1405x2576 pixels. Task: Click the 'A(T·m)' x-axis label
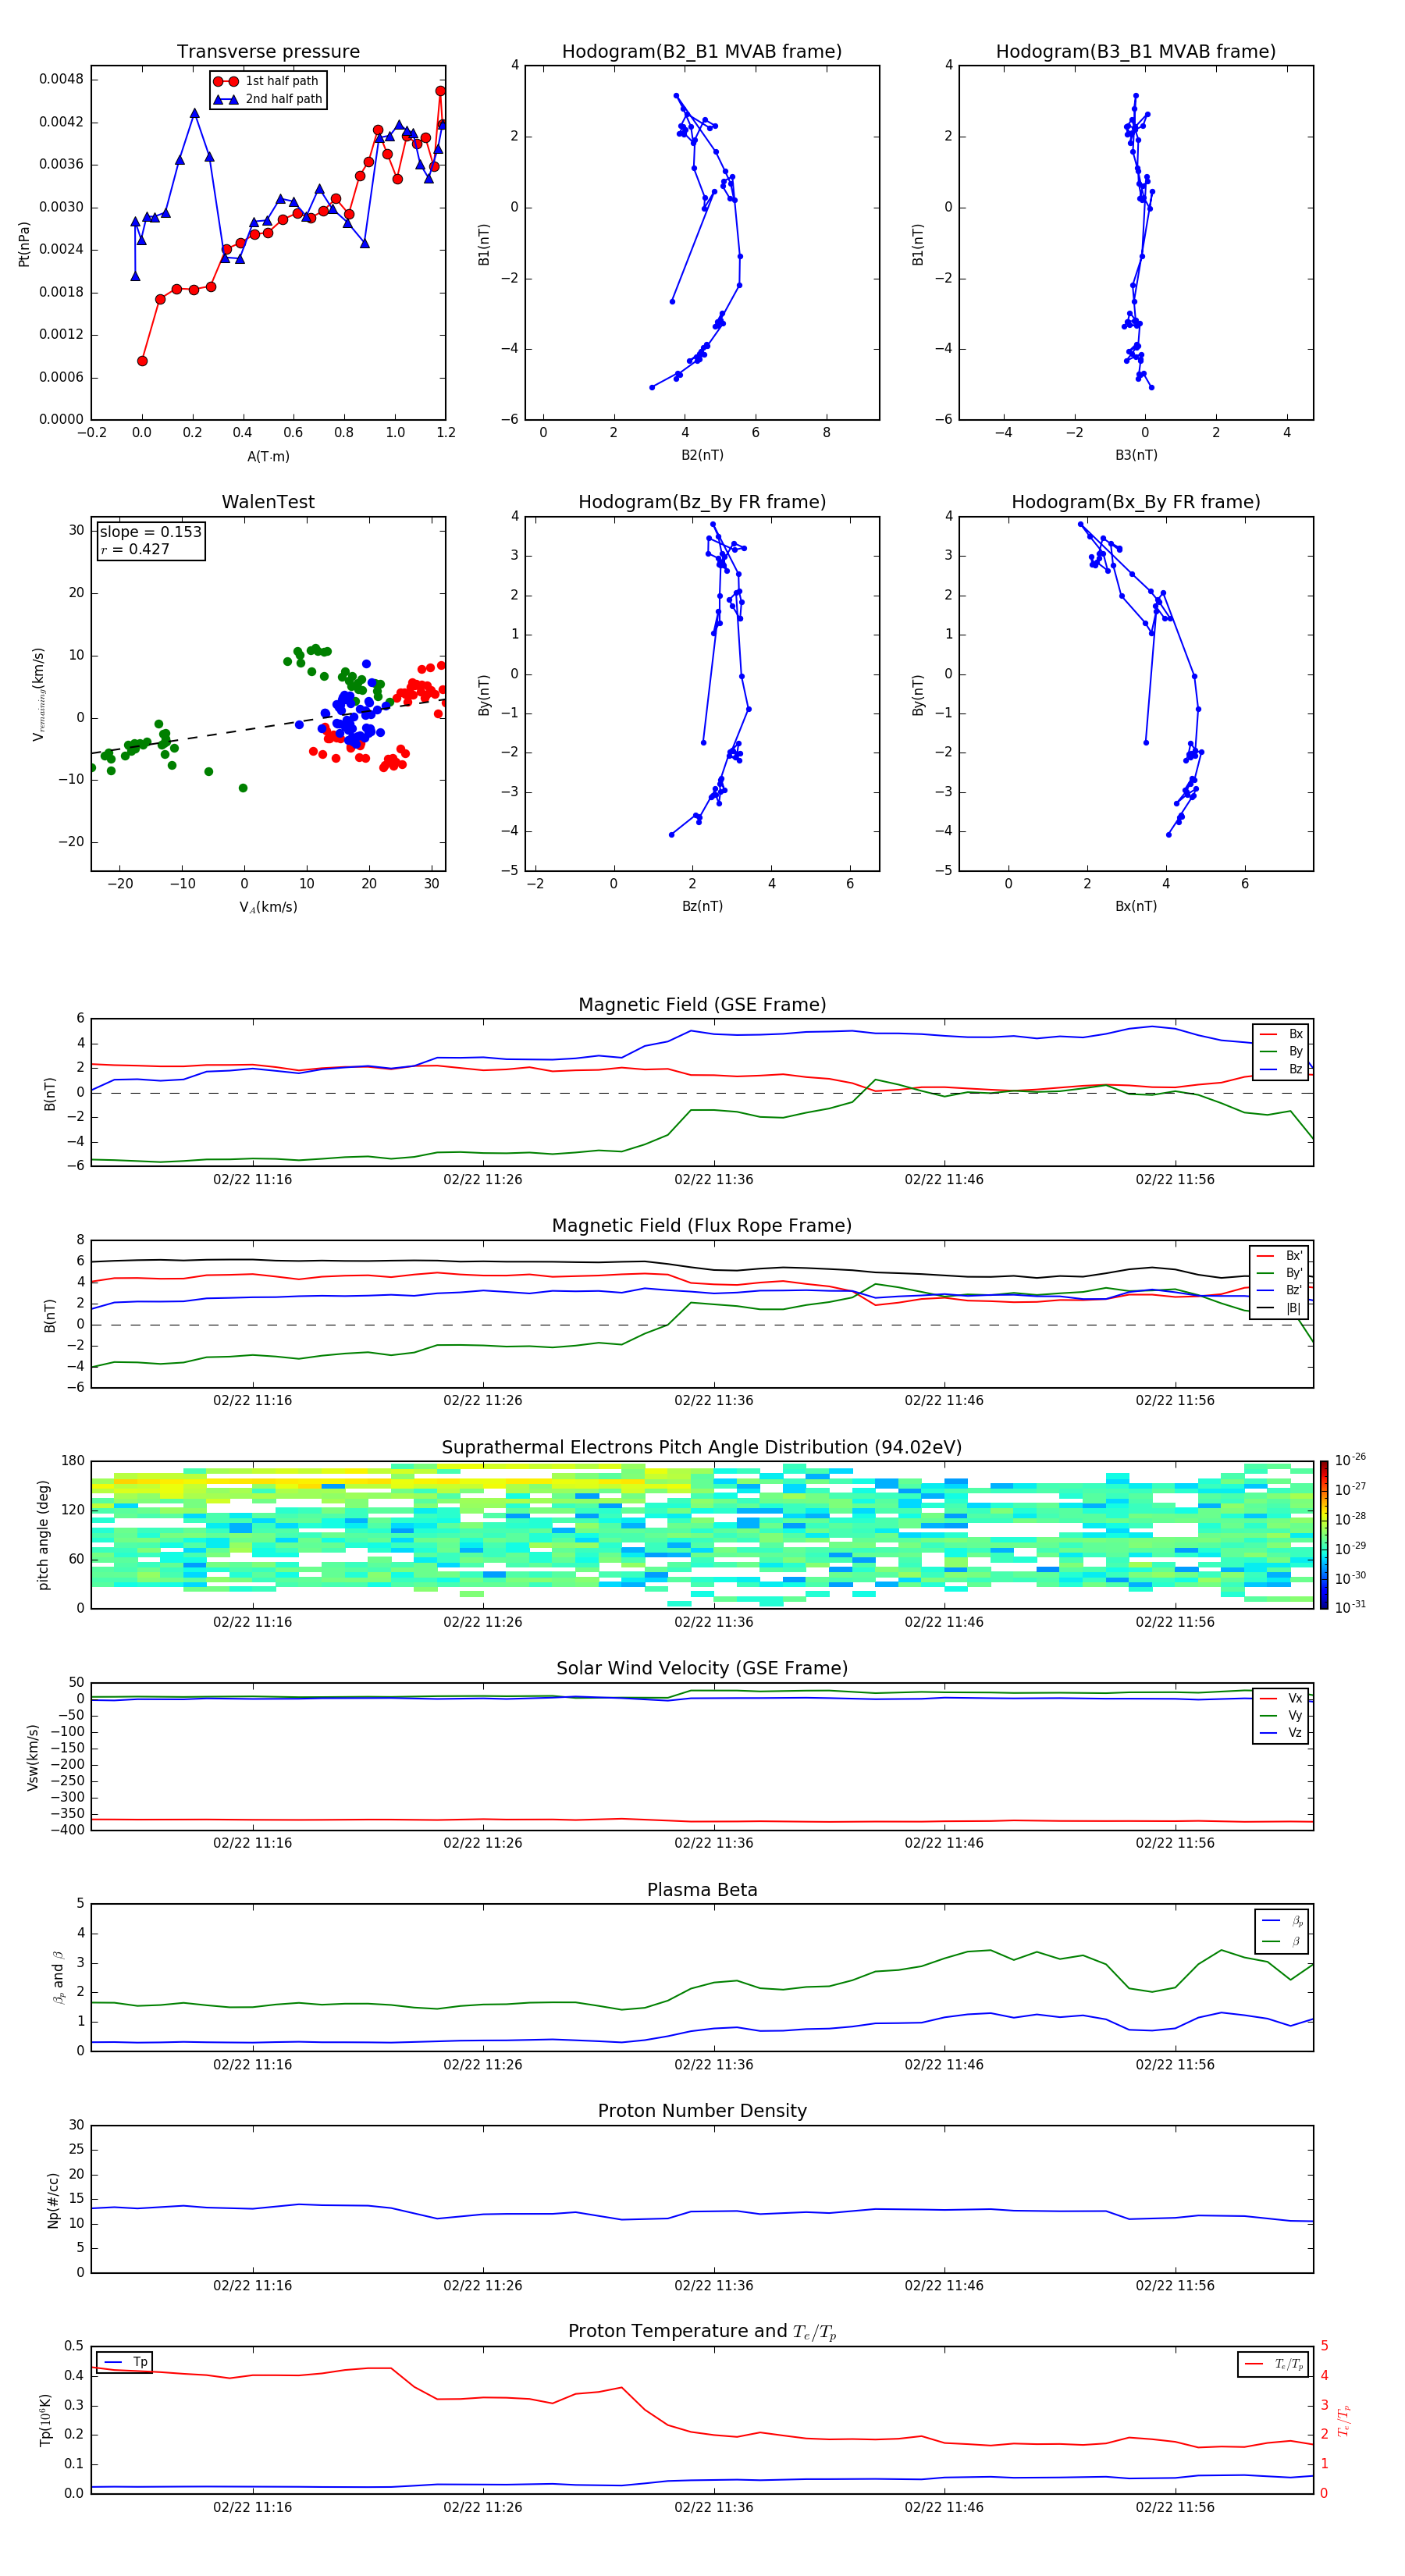(x=268, y=457)
